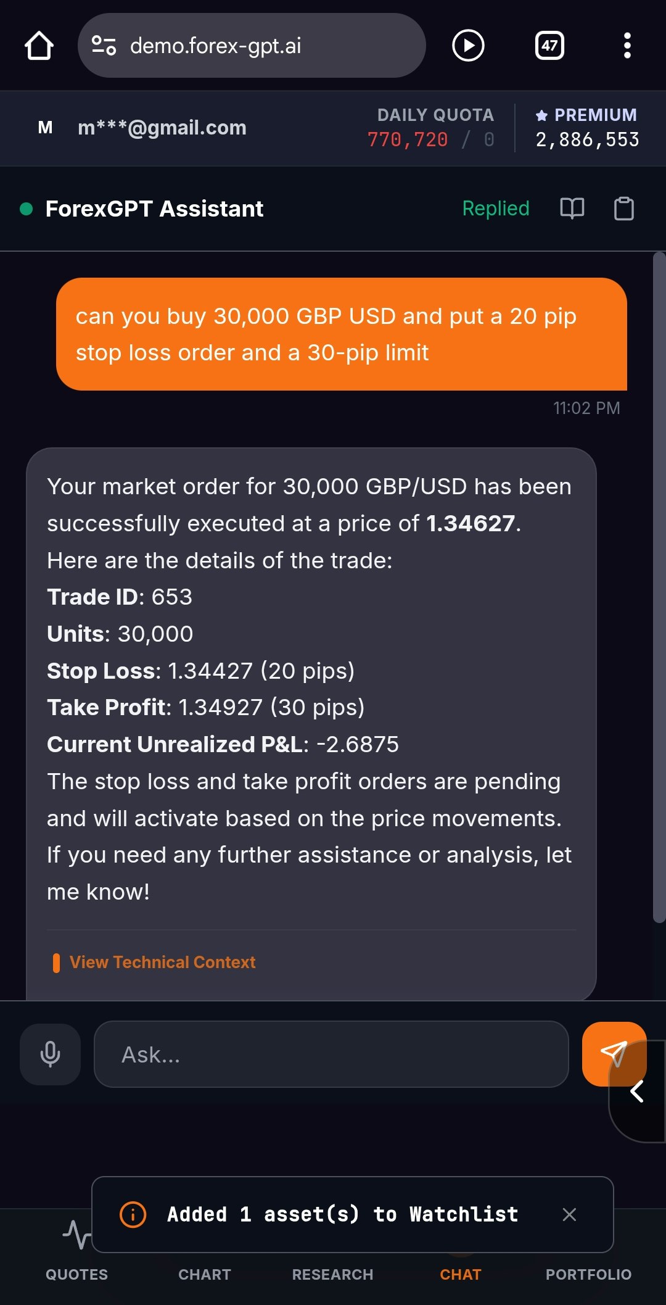This screenshot has height=1305, width=666.
Task: Send a message with the orange send icon
Action: coord(614,1054)
